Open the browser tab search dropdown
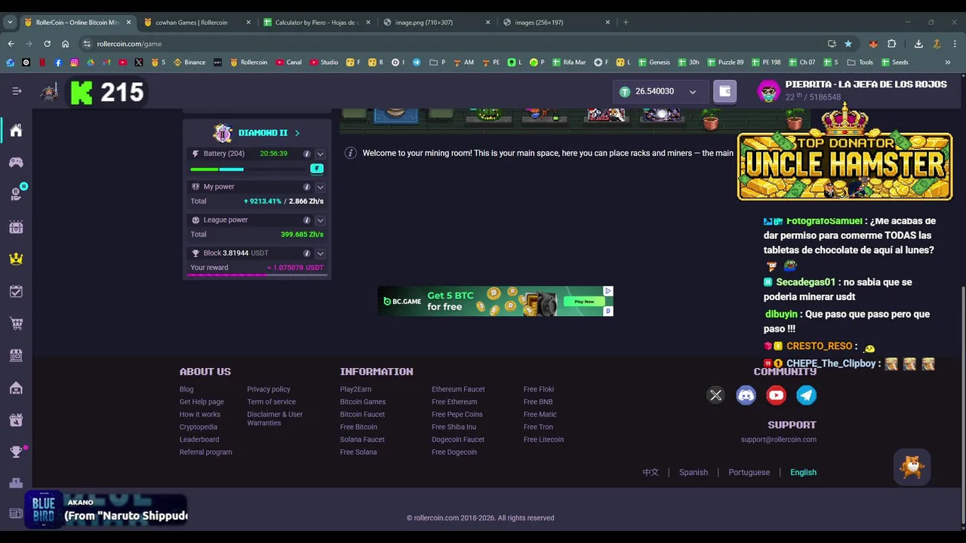Screen dimensions: 966x543 (x=10, y=23)
